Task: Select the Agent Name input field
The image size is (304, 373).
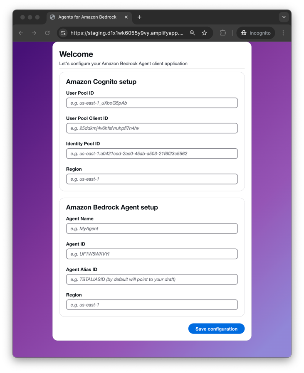Action: coord(152,228)
